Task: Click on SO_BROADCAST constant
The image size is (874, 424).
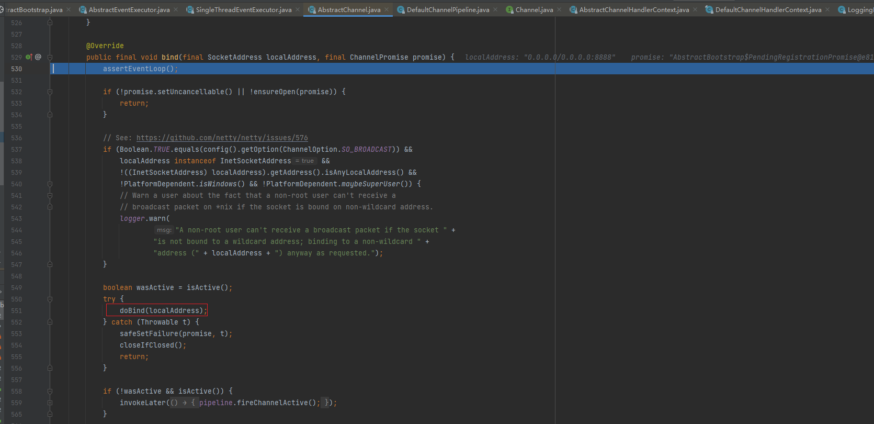Action: [367, 149]
